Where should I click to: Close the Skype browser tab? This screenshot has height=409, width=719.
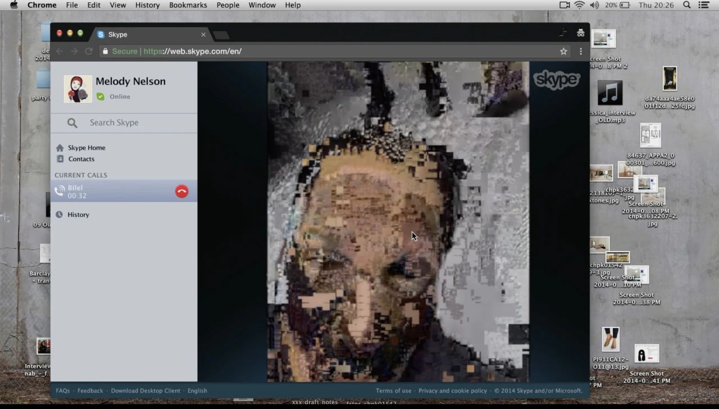pyautogui.click(x=203, y=35)
